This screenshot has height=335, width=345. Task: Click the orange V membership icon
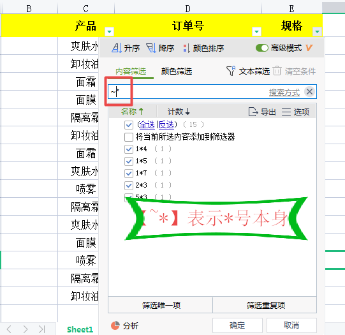coord(309,48)
